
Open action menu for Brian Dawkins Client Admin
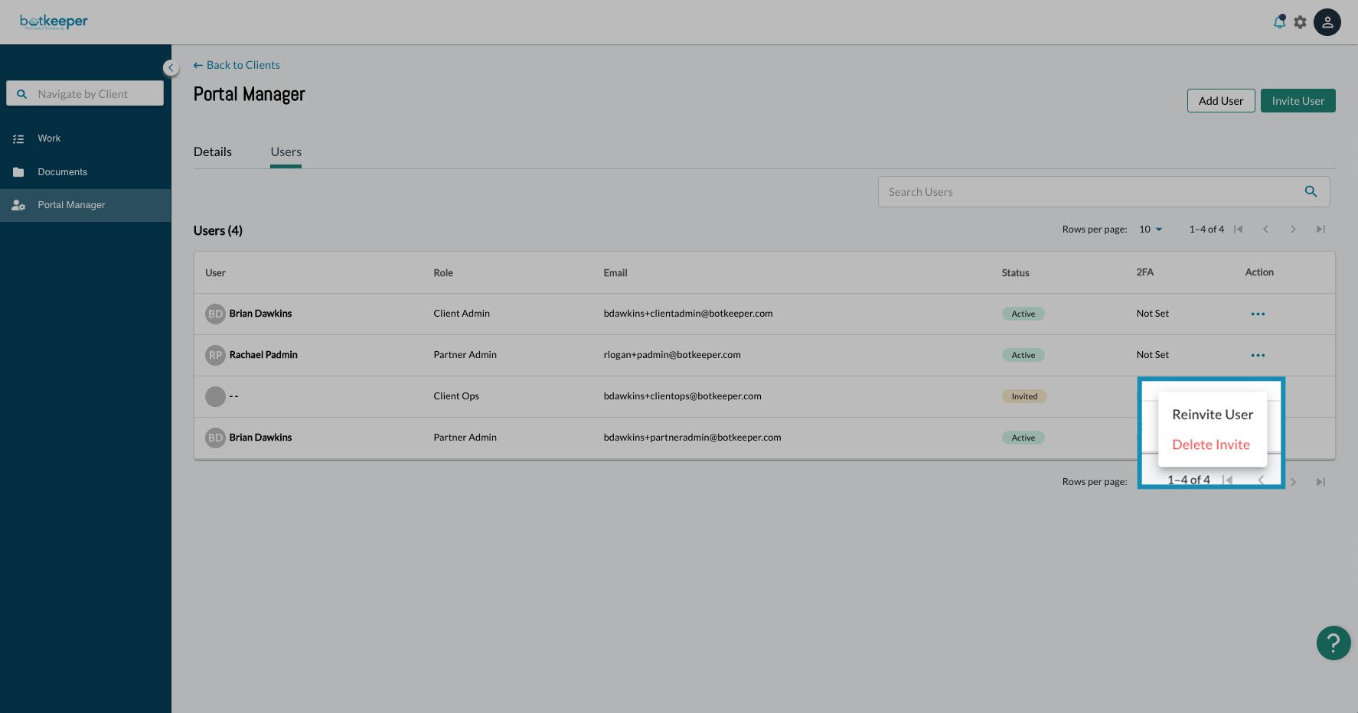pos(1257,314)
